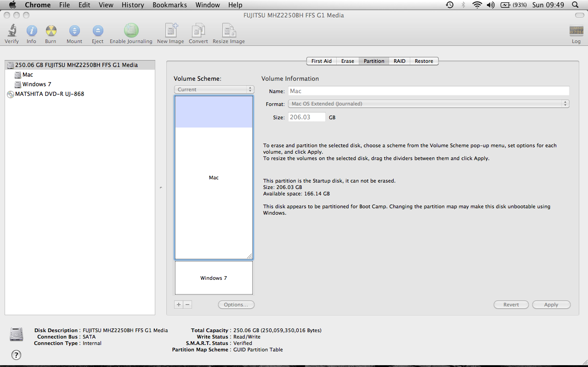Click the Name field containing Mac

[x=429, y=91]
